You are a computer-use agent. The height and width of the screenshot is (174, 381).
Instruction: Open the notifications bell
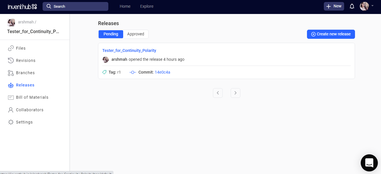352,6
